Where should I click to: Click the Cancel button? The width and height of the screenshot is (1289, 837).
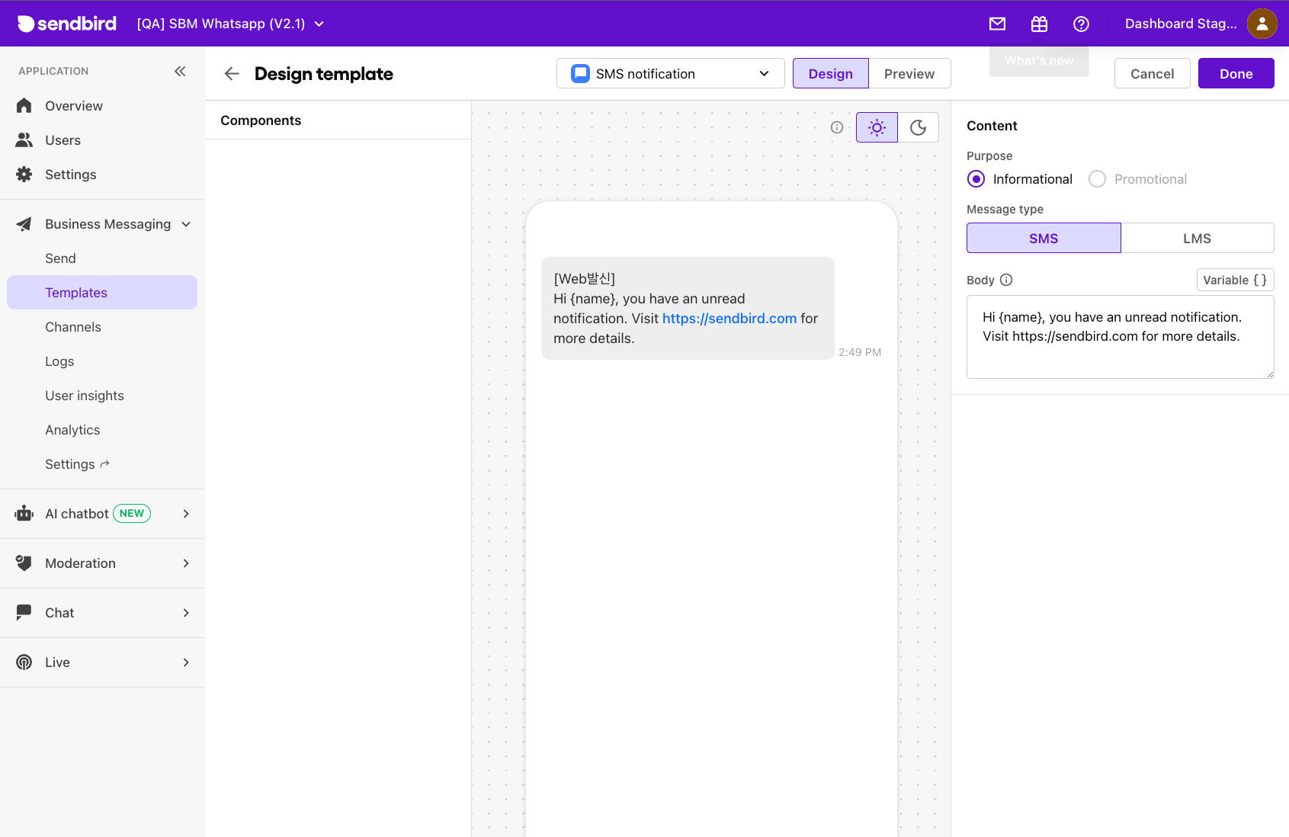pos(1153,73)
